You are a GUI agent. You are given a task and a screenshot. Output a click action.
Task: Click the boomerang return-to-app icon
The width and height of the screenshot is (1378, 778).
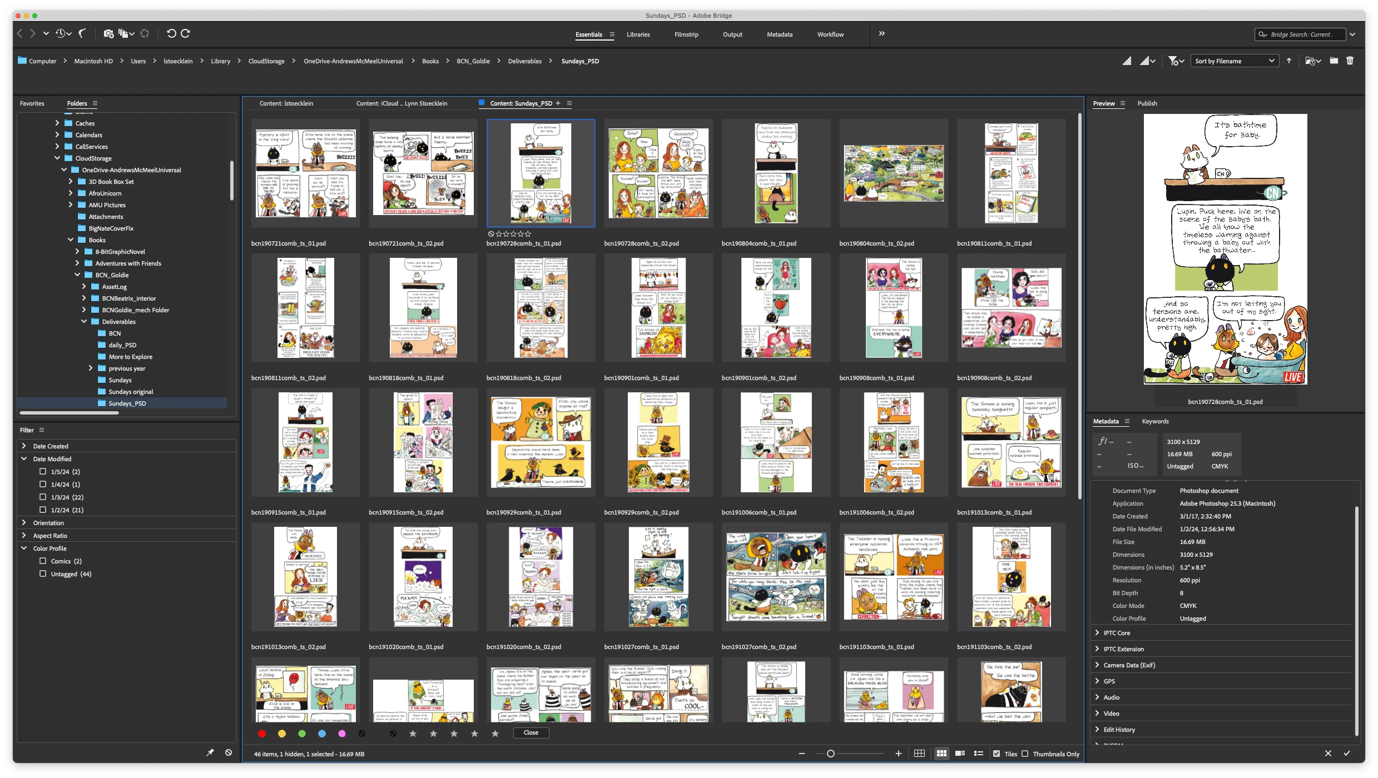click(82, 33)
